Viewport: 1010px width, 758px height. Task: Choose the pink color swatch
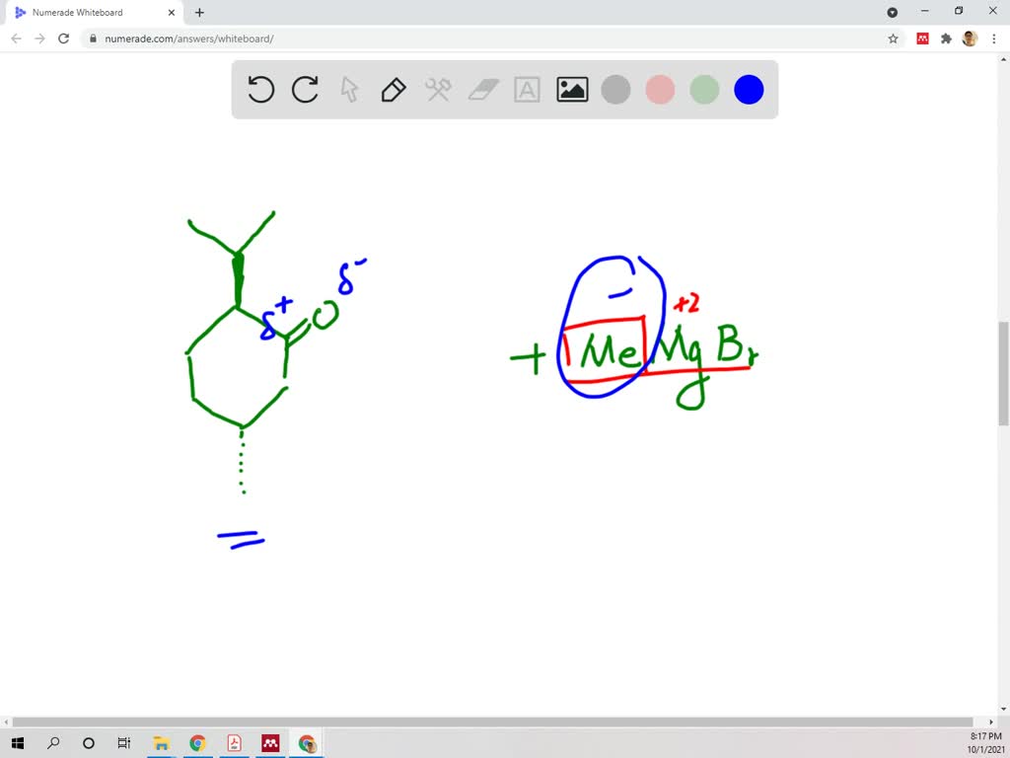660,89
